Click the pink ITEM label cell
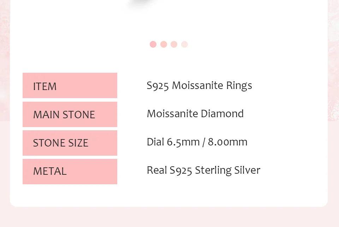 [70, 85]
